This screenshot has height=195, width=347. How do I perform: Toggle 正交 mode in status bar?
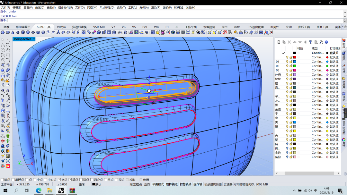[x=147, y=184]
